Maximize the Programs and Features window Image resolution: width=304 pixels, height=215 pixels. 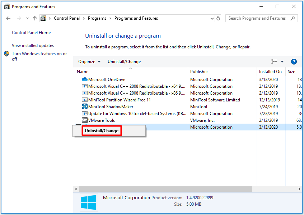click(277, 6)
